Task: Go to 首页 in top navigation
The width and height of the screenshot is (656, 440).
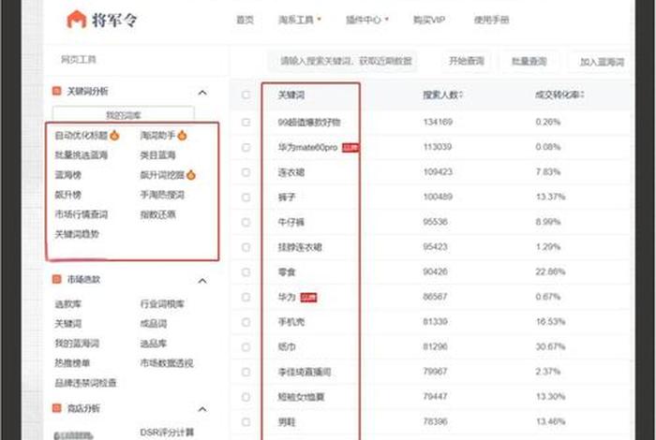Action: 246,20
